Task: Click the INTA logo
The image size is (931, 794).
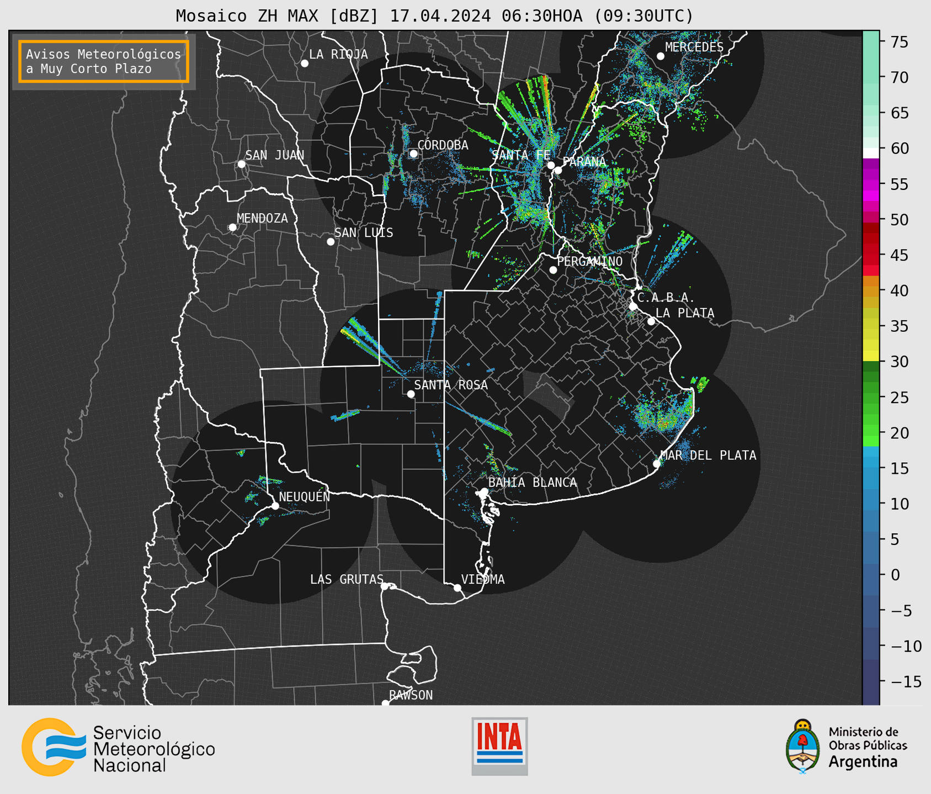Action: point(499,746)
